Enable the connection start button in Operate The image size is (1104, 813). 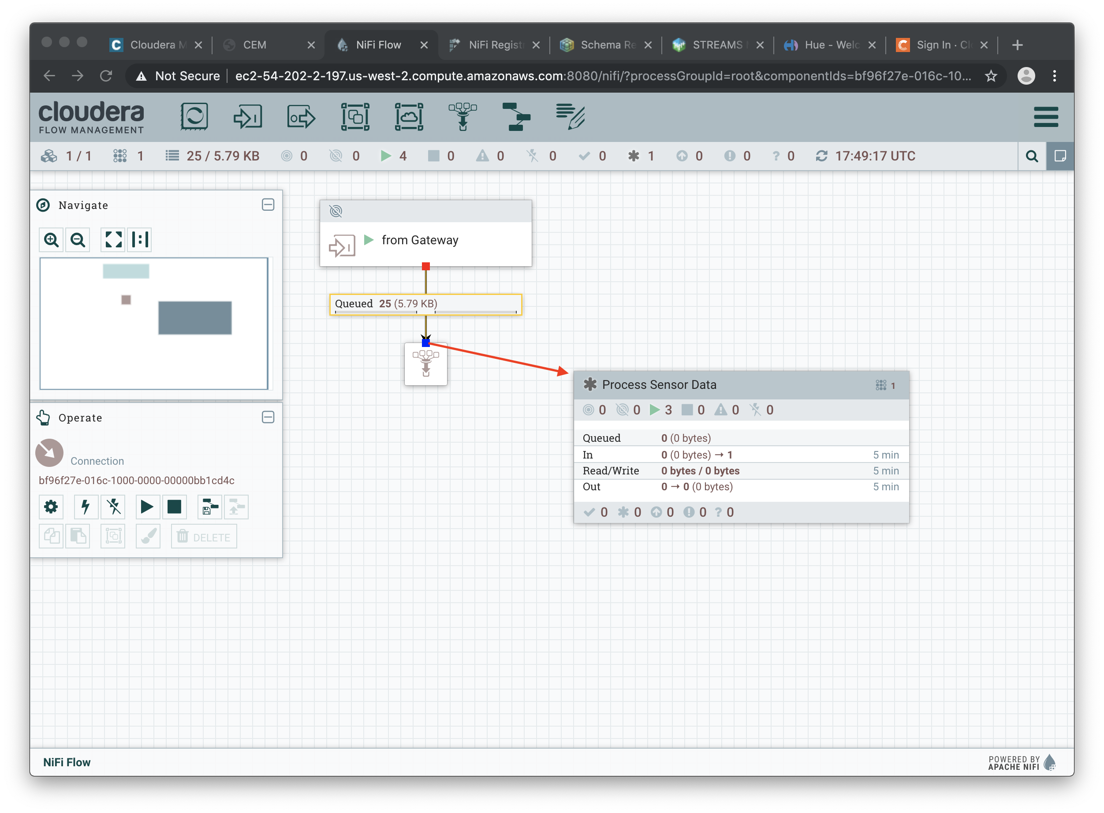coord(146,506)
